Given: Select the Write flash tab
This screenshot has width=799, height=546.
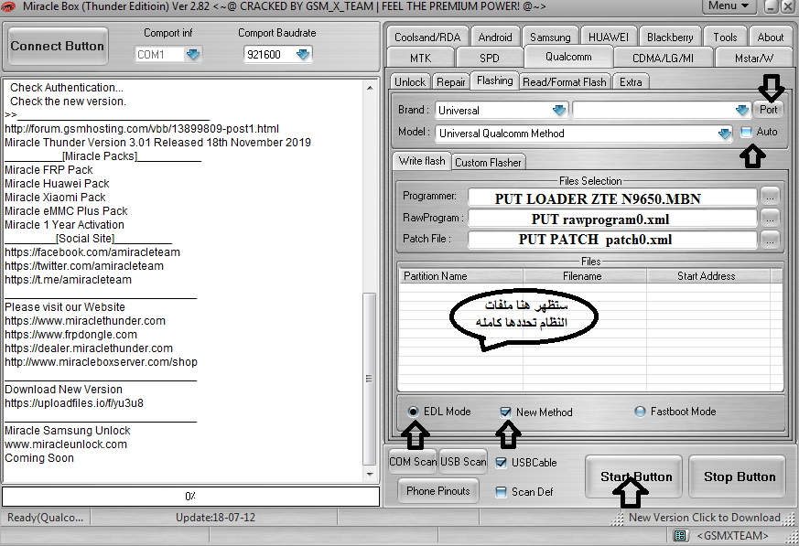Looking at the screenshot, I should pos(422,161).
